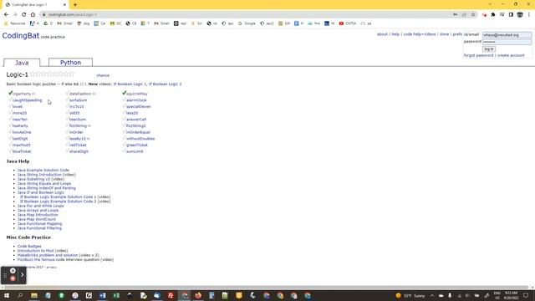Screen dimensions: 535x301
Task: Open the sumLimit problem
Action: point(135,151)
